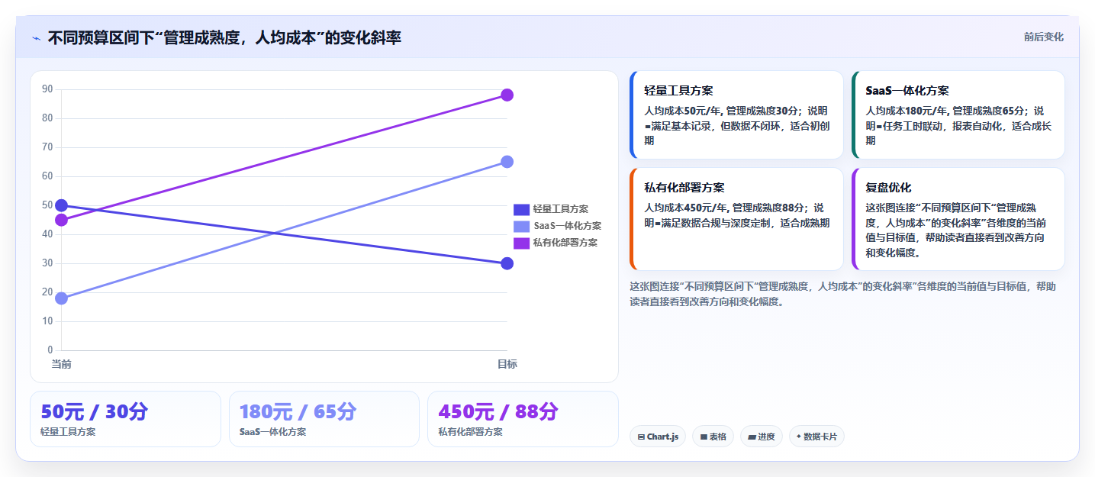
Task: Click the lightning icon beside the title
Action: point(36,37)
